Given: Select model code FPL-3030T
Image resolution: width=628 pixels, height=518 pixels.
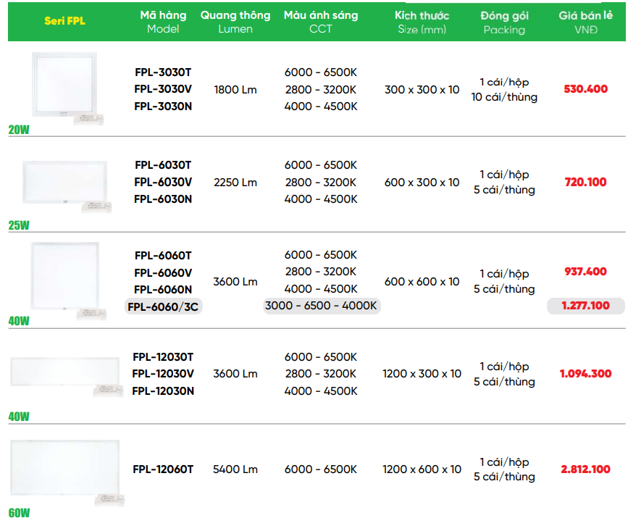Looking at the screenshot, I should click(163, 72).
